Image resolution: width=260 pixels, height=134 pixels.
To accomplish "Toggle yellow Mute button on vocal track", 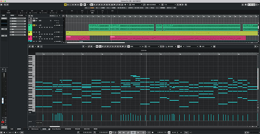I will click(x=34, y=25).
